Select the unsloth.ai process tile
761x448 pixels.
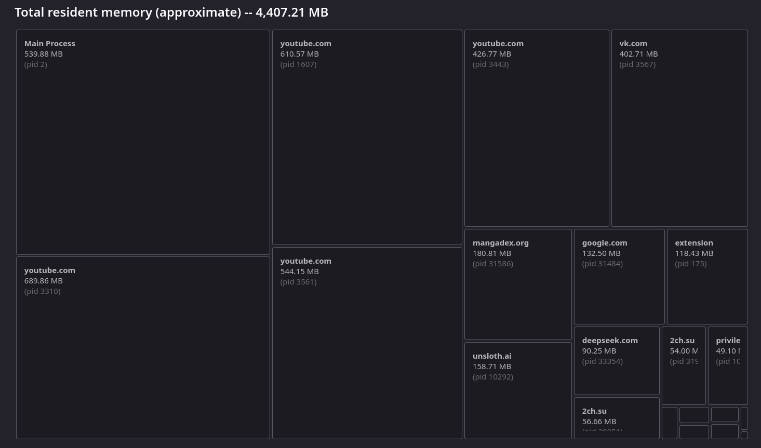pyautogui.click(x=518, y=390)
